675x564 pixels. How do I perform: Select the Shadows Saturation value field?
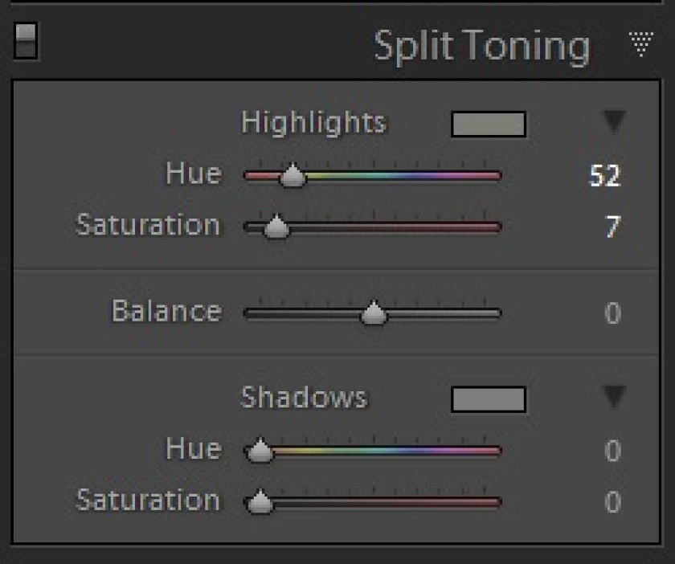coord(612,502)
